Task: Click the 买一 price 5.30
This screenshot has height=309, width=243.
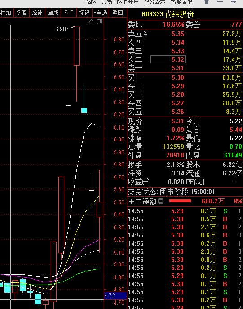Action: point(178,77)
